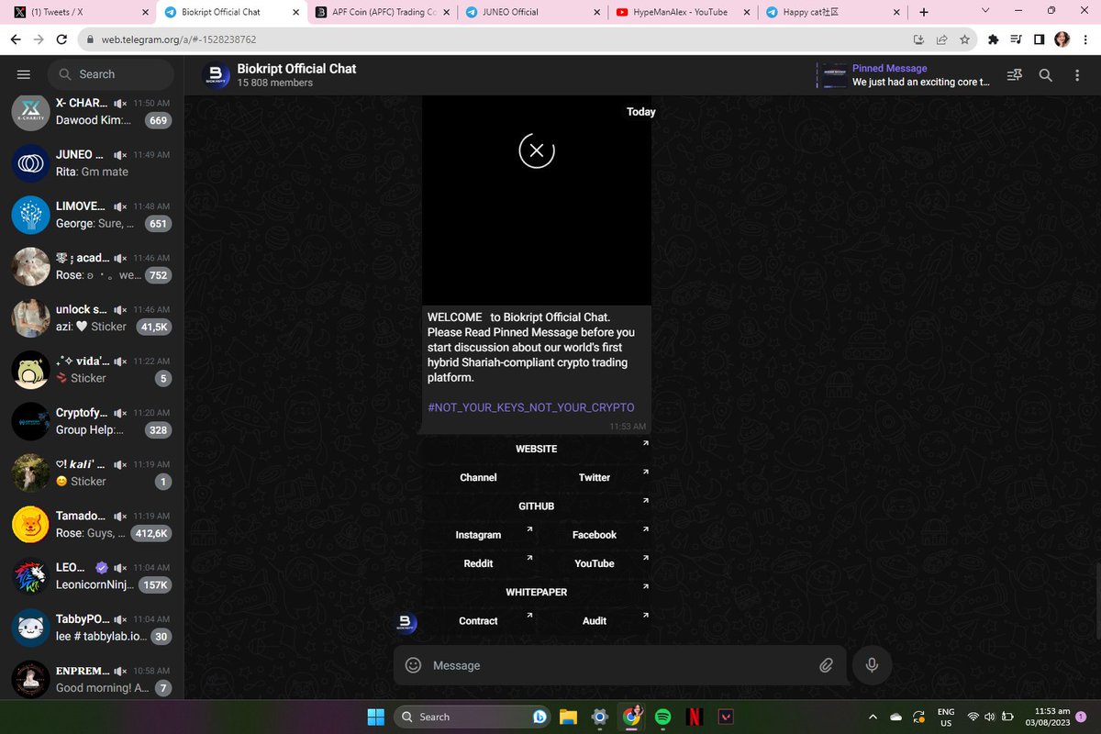Open tab search chevron in title bar
The image size is (1101, 734).
[x=985, y=10]
